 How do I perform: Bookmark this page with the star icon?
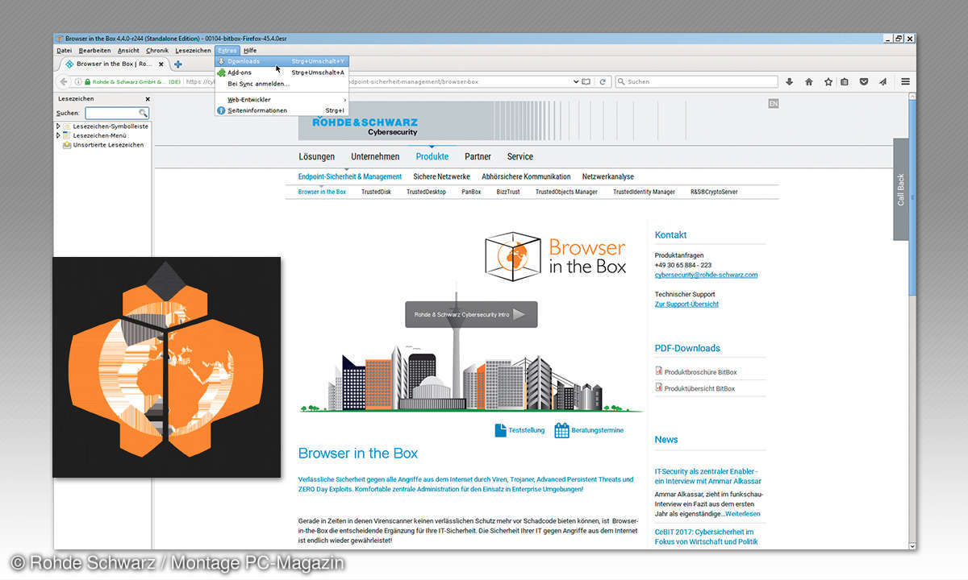828,81
